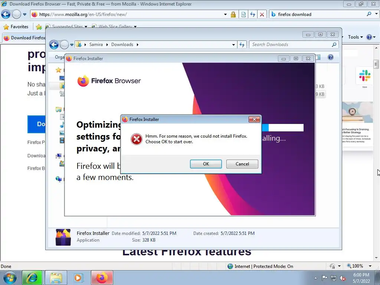Click Cancel in the Firefox Installer error dialog
380x285 pixels.
click(x=242, y=164)
